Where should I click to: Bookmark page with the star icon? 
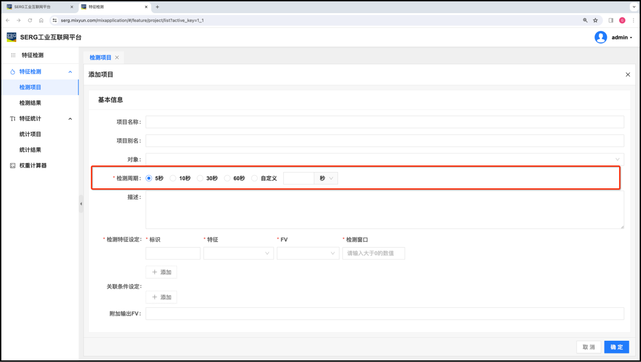595,20
